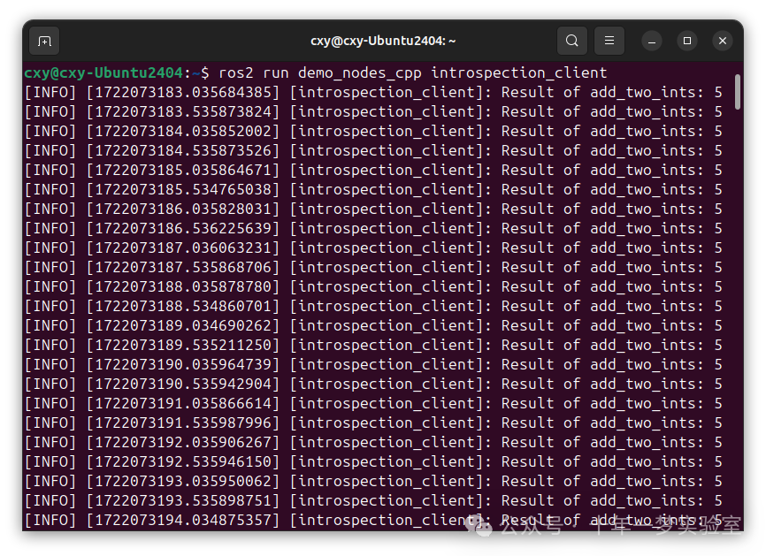The image size is (766, 556).
Task: Open the terminal hamburger menu
Action: pos(609,41)
